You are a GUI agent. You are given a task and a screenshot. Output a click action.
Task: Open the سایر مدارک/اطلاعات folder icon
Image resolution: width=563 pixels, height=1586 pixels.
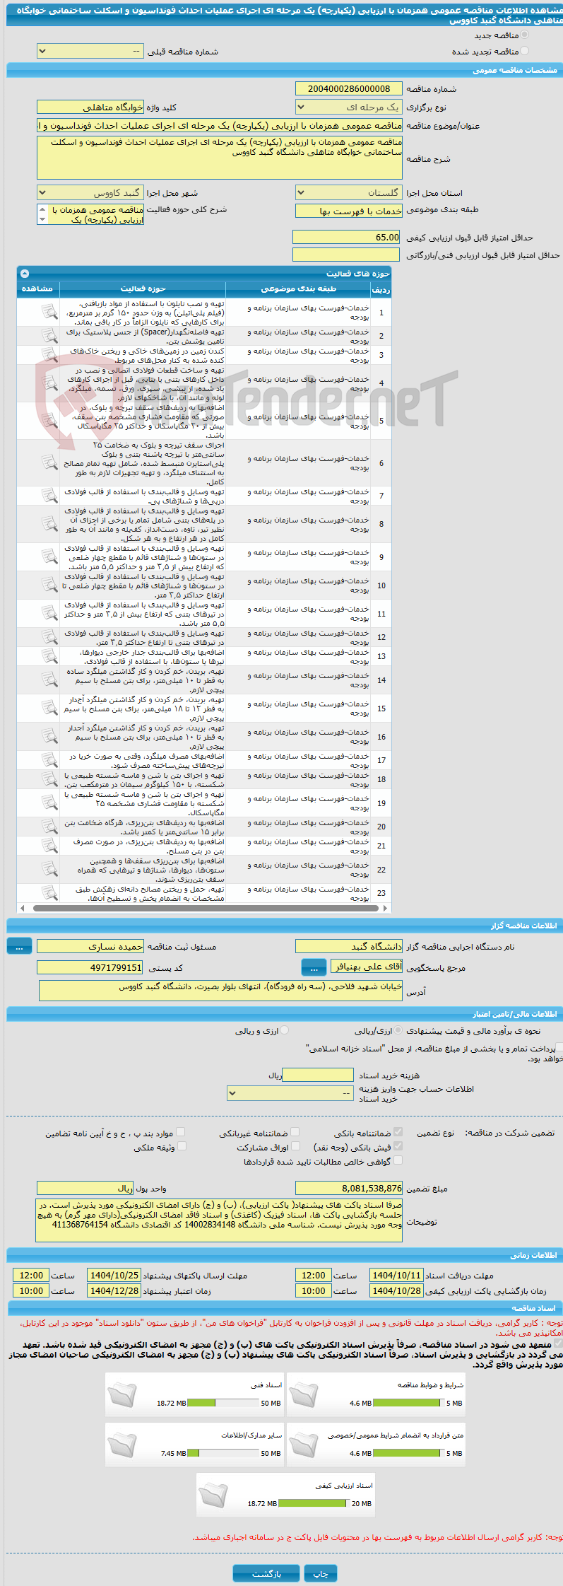pyautogui.click(x=122, y=1445)
